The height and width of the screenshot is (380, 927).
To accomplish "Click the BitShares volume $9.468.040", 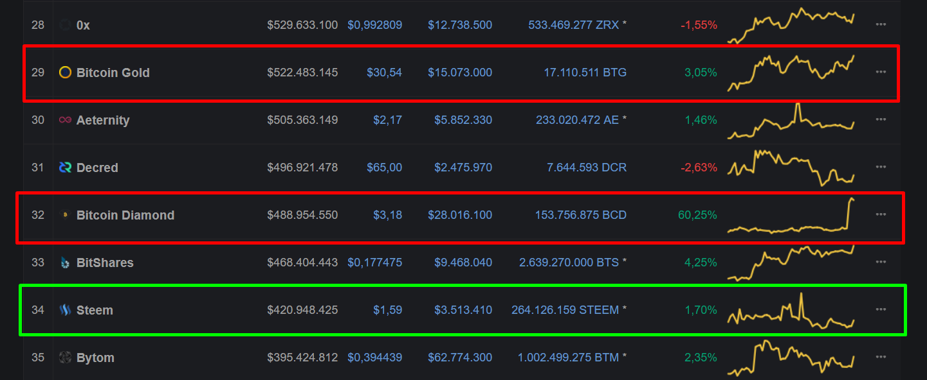I will tap(463, 263).
